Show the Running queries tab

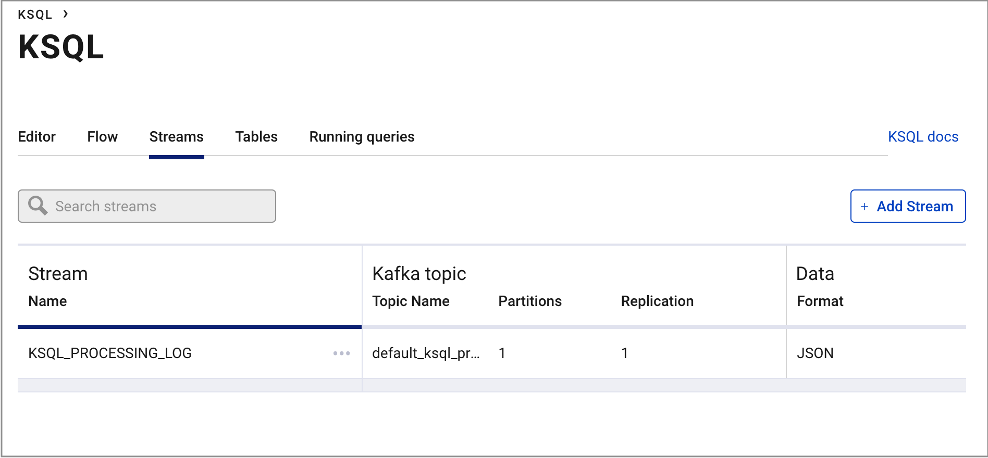362,137
